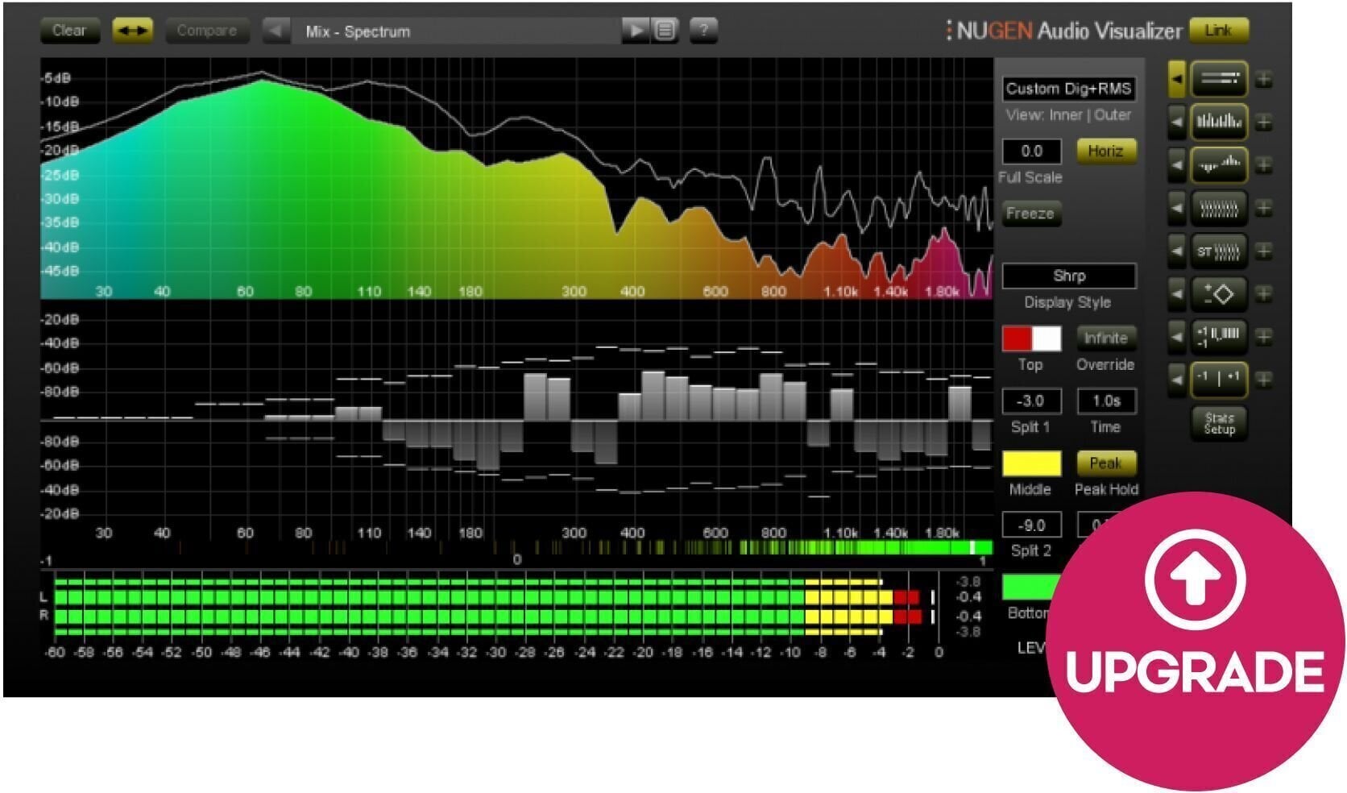Open the Custom Dig+RMS preset selector
Screen dimensions: 1347x793
(1067, 89)
